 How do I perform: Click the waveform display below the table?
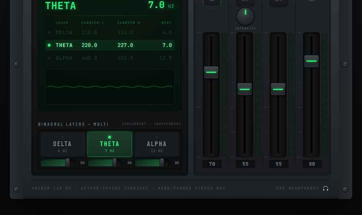pos(110,87)
